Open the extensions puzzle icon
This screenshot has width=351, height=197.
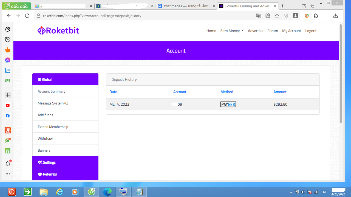tap(316, 16)
